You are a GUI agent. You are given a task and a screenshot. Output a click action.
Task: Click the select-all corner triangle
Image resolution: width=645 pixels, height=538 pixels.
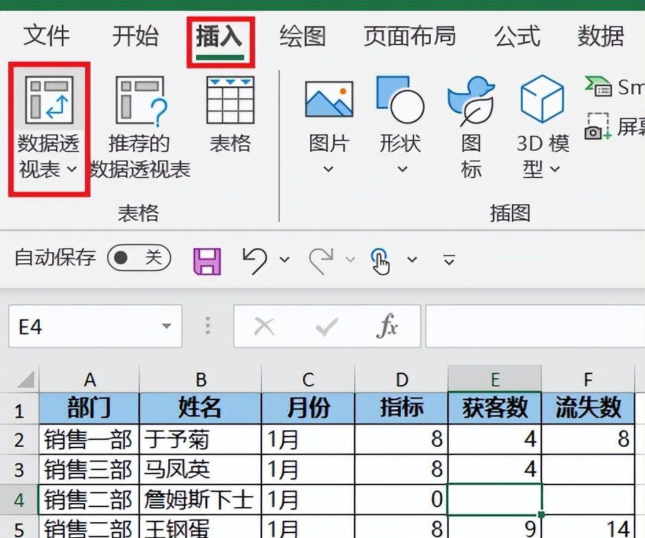(x=25, y=379)
